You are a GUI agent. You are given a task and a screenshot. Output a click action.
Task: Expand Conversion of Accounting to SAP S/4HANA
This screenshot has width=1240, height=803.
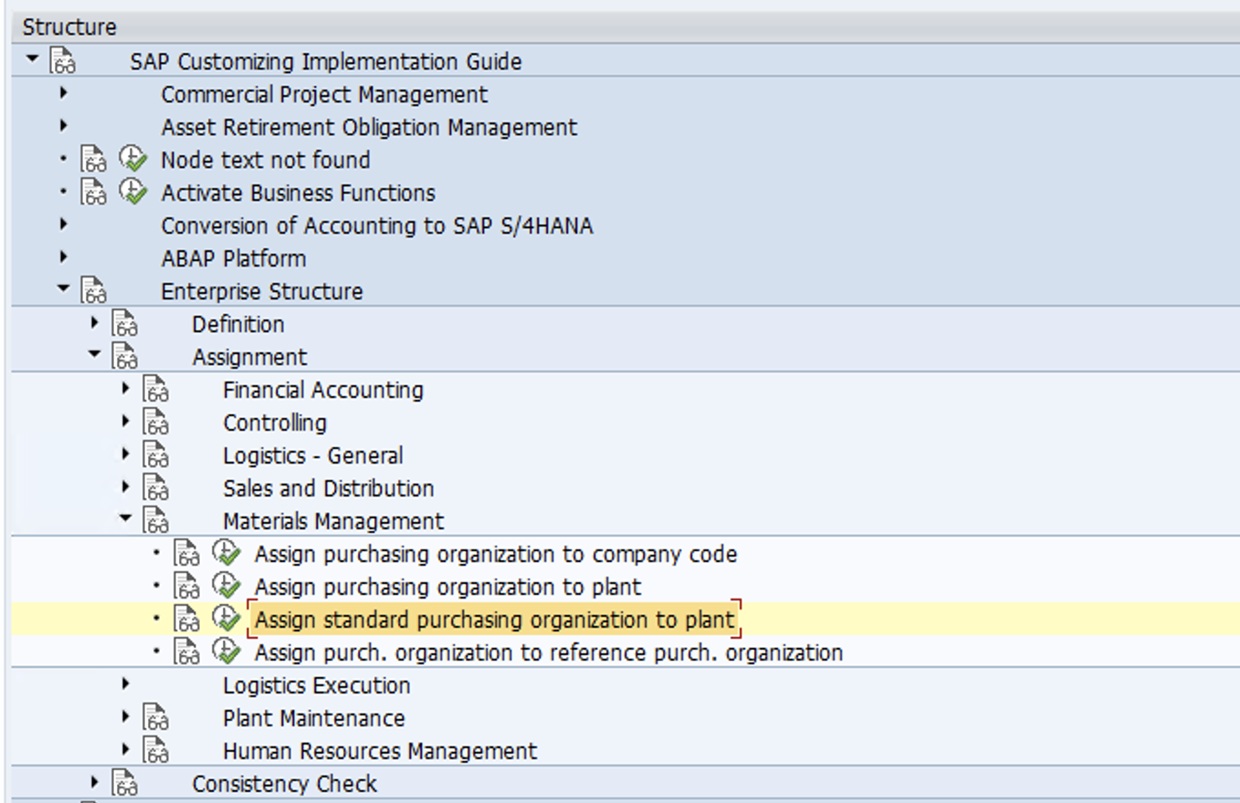click(x=63, y=224)
